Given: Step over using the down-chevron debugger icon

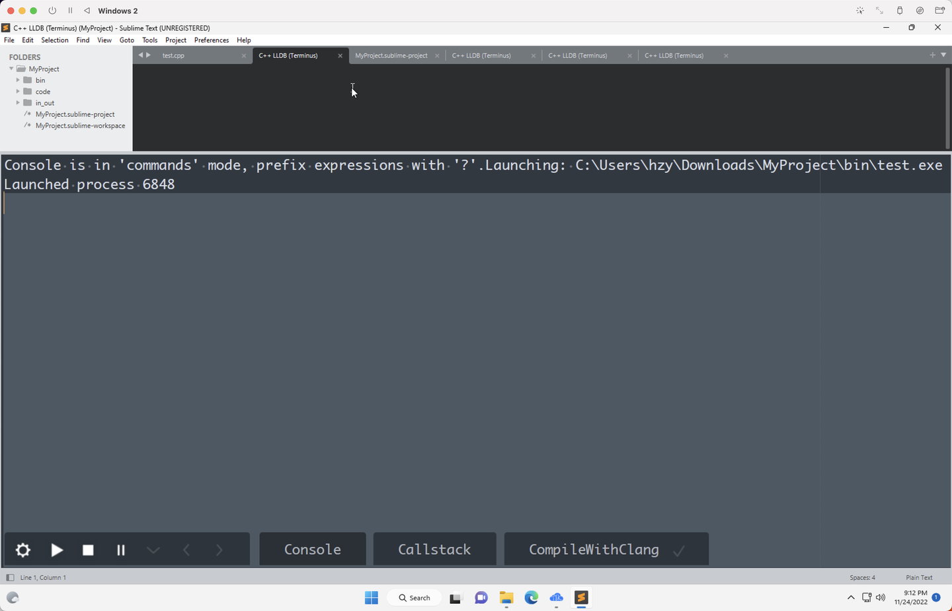Looking at the screenshot, I should point(153,550).
